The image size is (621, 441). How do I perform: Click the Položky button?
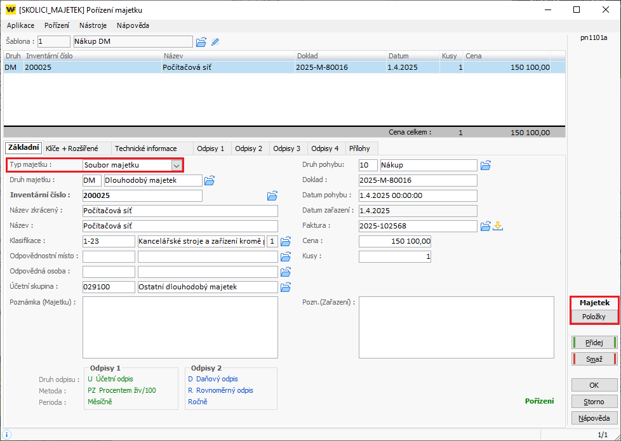(x=594, y=317)
